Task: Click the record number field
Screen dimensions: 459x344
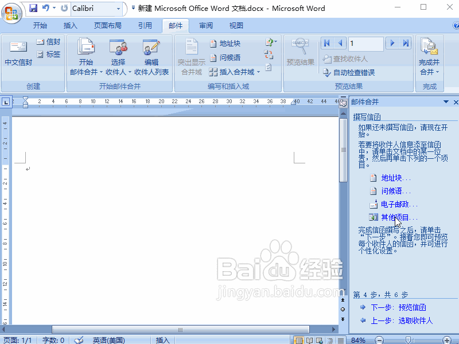Action: pos(366,44)
